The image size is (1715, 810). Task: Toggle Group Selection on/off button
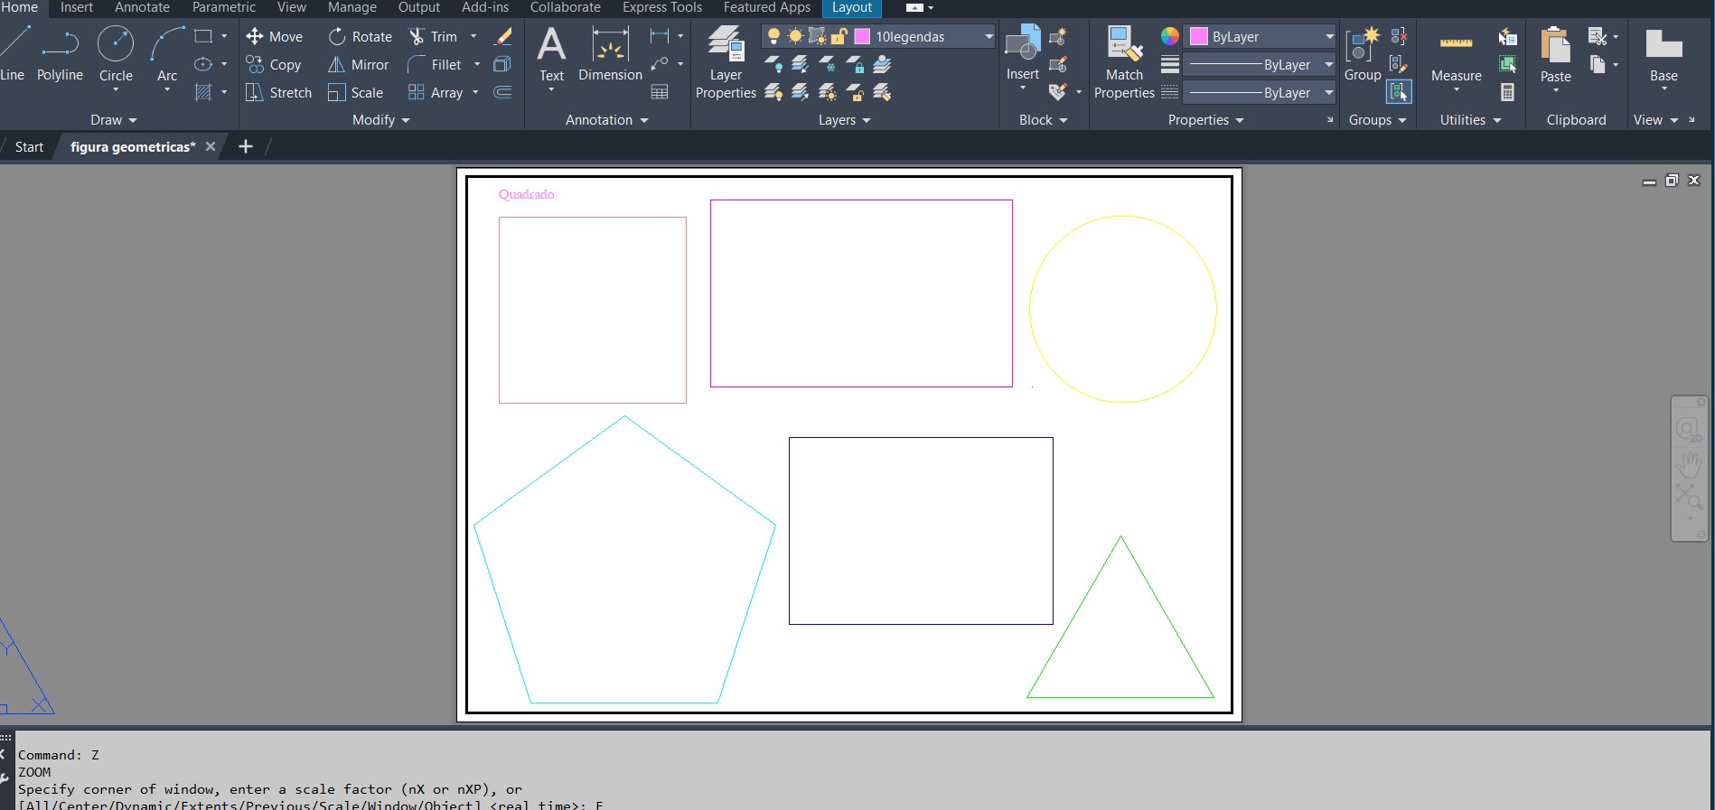pyautogui.click(x=1399, y=92)
